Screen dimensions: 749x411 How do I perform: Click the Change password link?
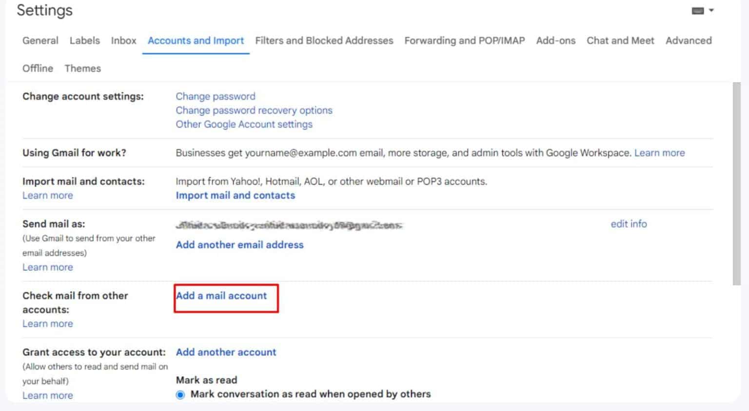tap(215, 96)
